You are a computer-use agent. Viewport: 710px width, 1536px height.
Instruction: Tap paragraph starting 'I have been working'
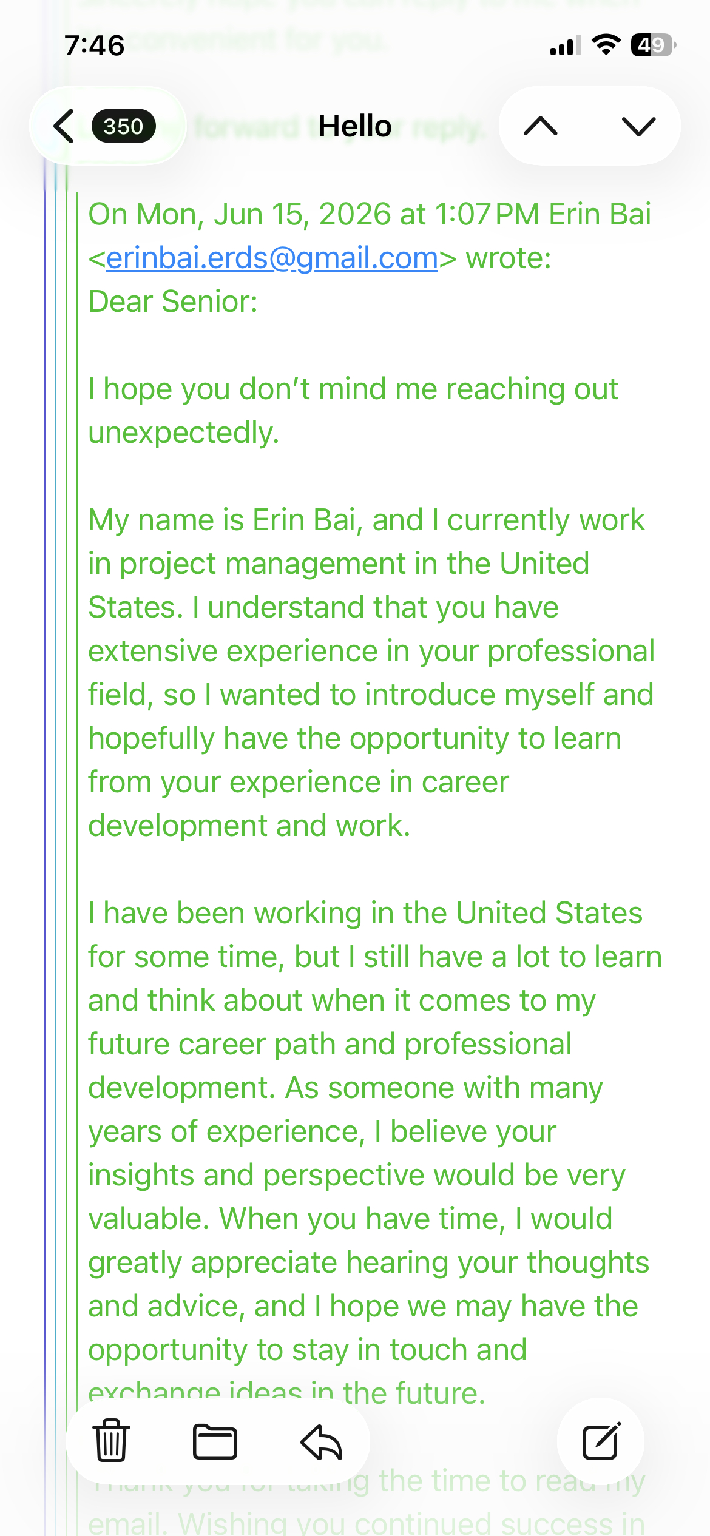point(375,1153)
